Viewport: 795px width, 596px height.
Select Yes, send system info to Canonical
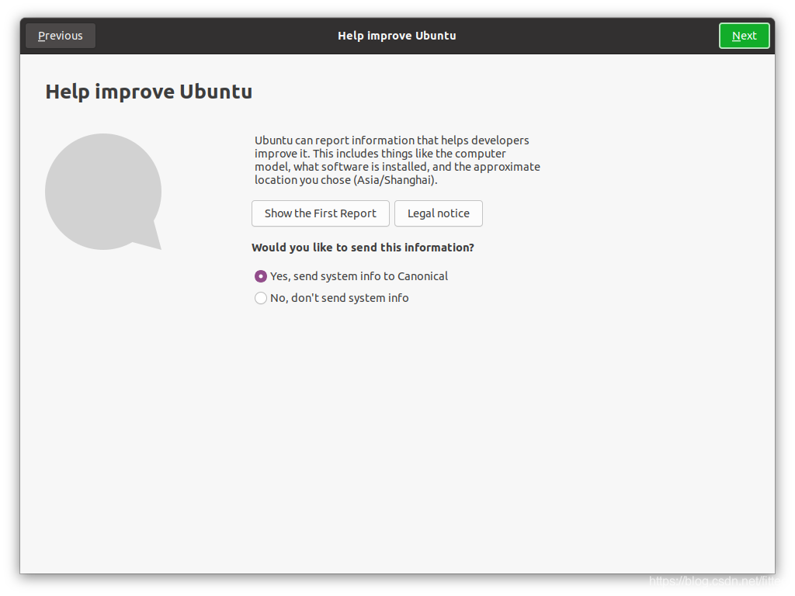point(351,276)
